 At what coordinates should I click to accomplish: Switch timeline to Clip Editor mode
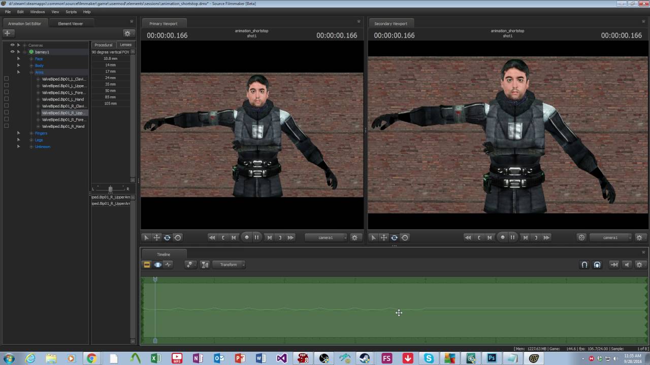[147, 265]
